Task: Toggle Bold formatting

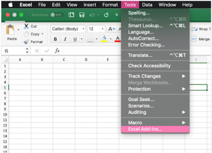Action: (55, 39)
